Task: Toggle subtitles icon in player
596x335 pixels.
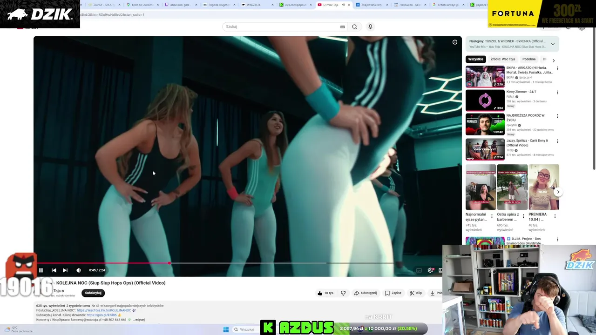Action: (x=419, y=270)
